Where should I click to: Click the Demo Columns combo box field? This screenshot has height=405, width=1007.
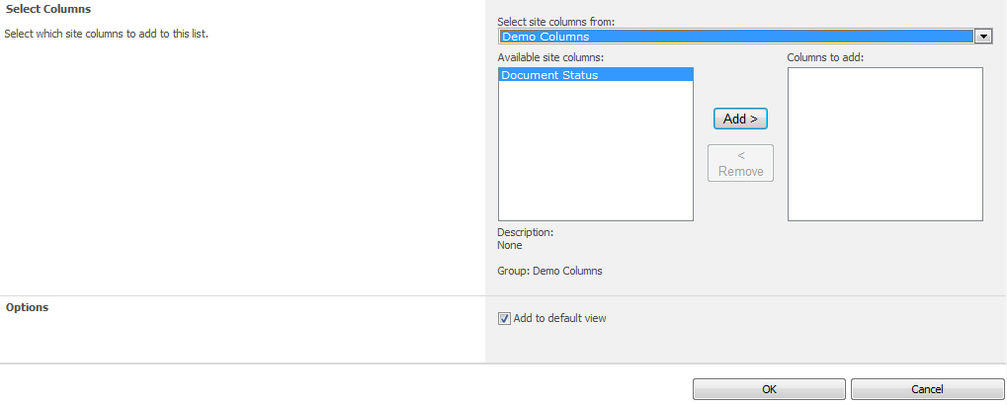736,37
